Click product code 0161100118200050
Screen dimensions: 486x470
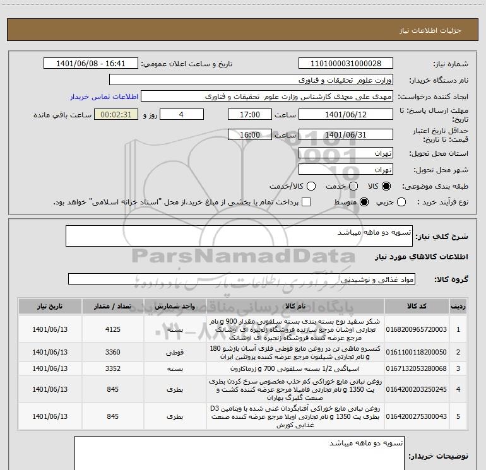click(x=417, y=352)
